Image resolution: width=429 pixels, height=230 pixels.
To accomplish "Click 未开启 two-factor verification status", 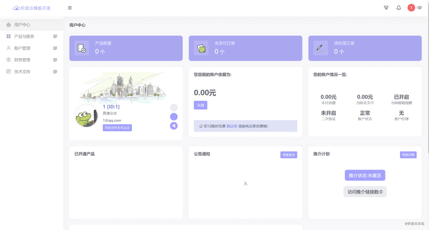I will pyautogui.click(x=328, y=113).
